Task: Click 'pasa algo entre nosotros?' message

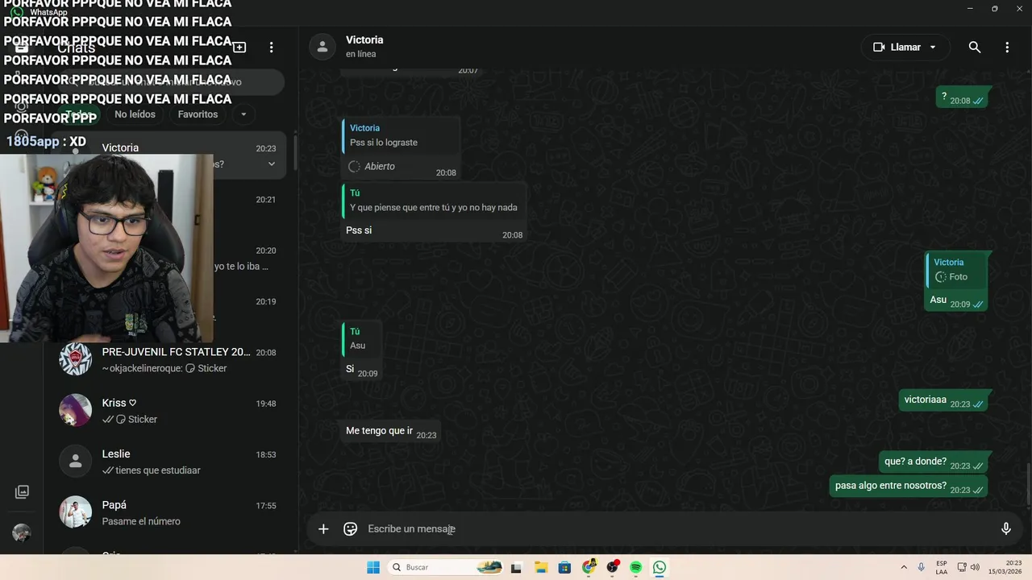Action: (x=909, y=487)
